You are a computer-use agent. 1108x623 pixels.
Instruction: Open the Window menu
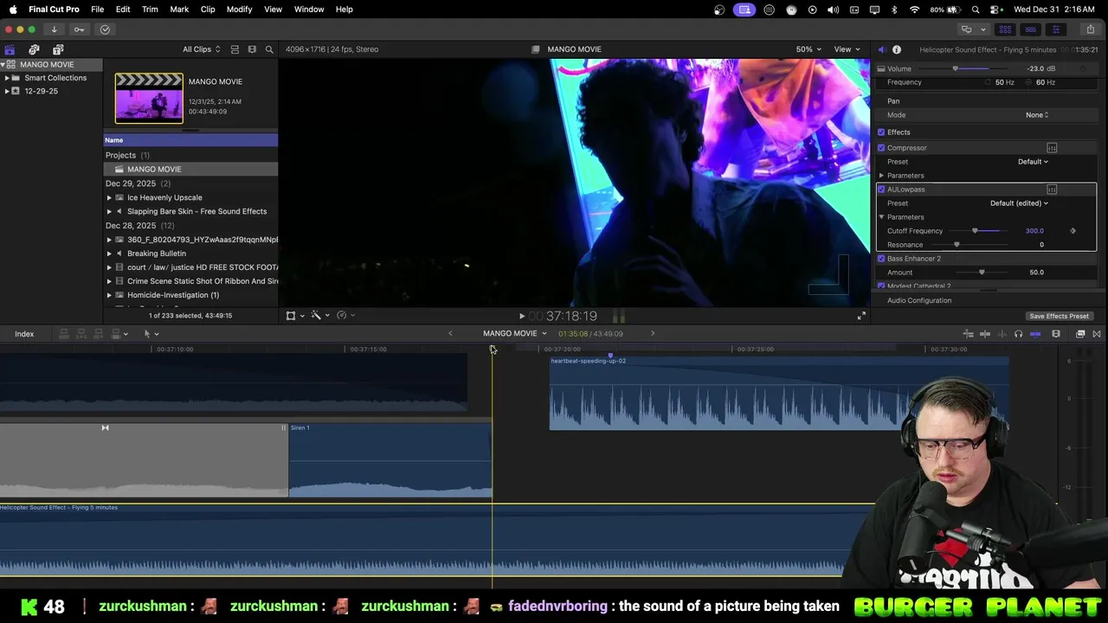click(309, 10)
